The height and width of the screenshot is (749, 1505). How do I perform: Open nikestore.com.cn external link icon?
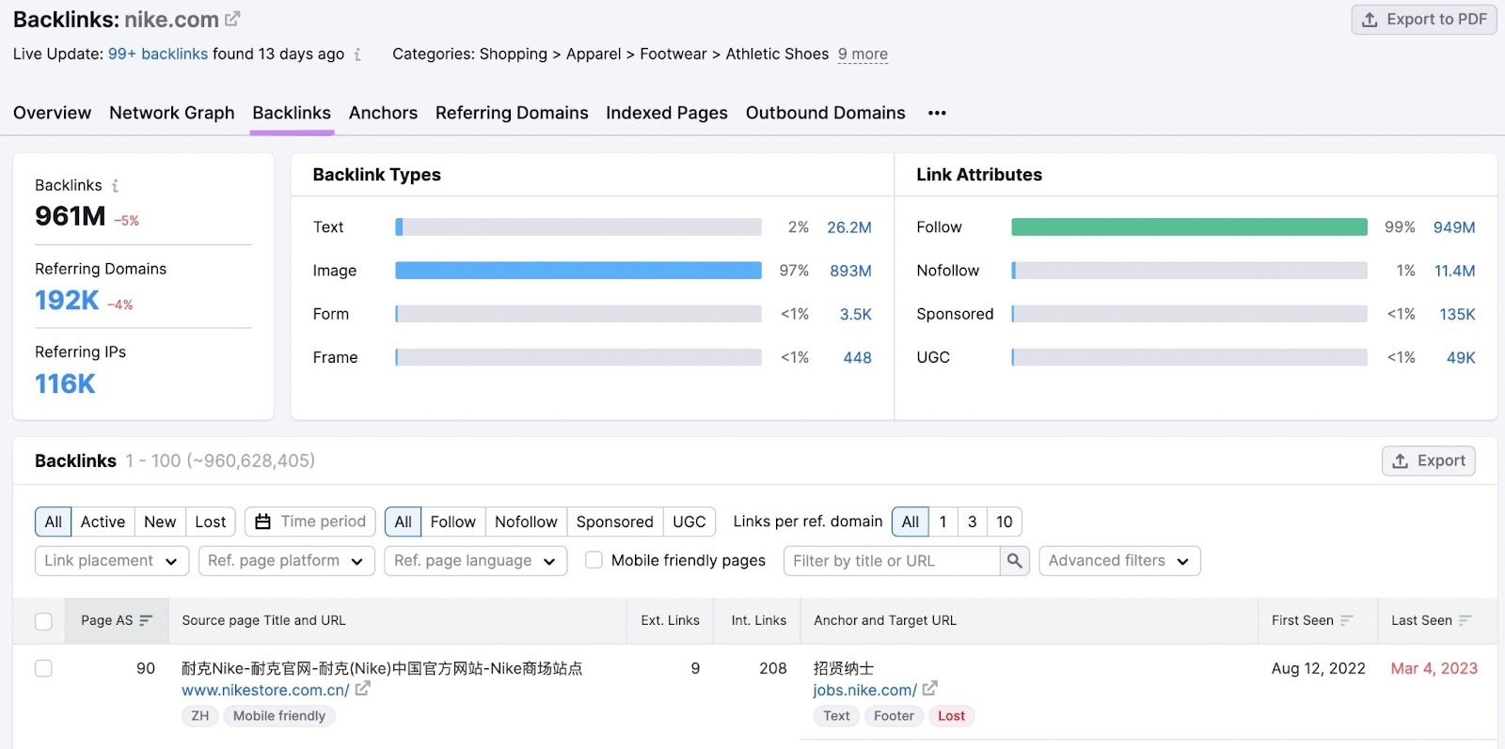[x=363, y=689]
